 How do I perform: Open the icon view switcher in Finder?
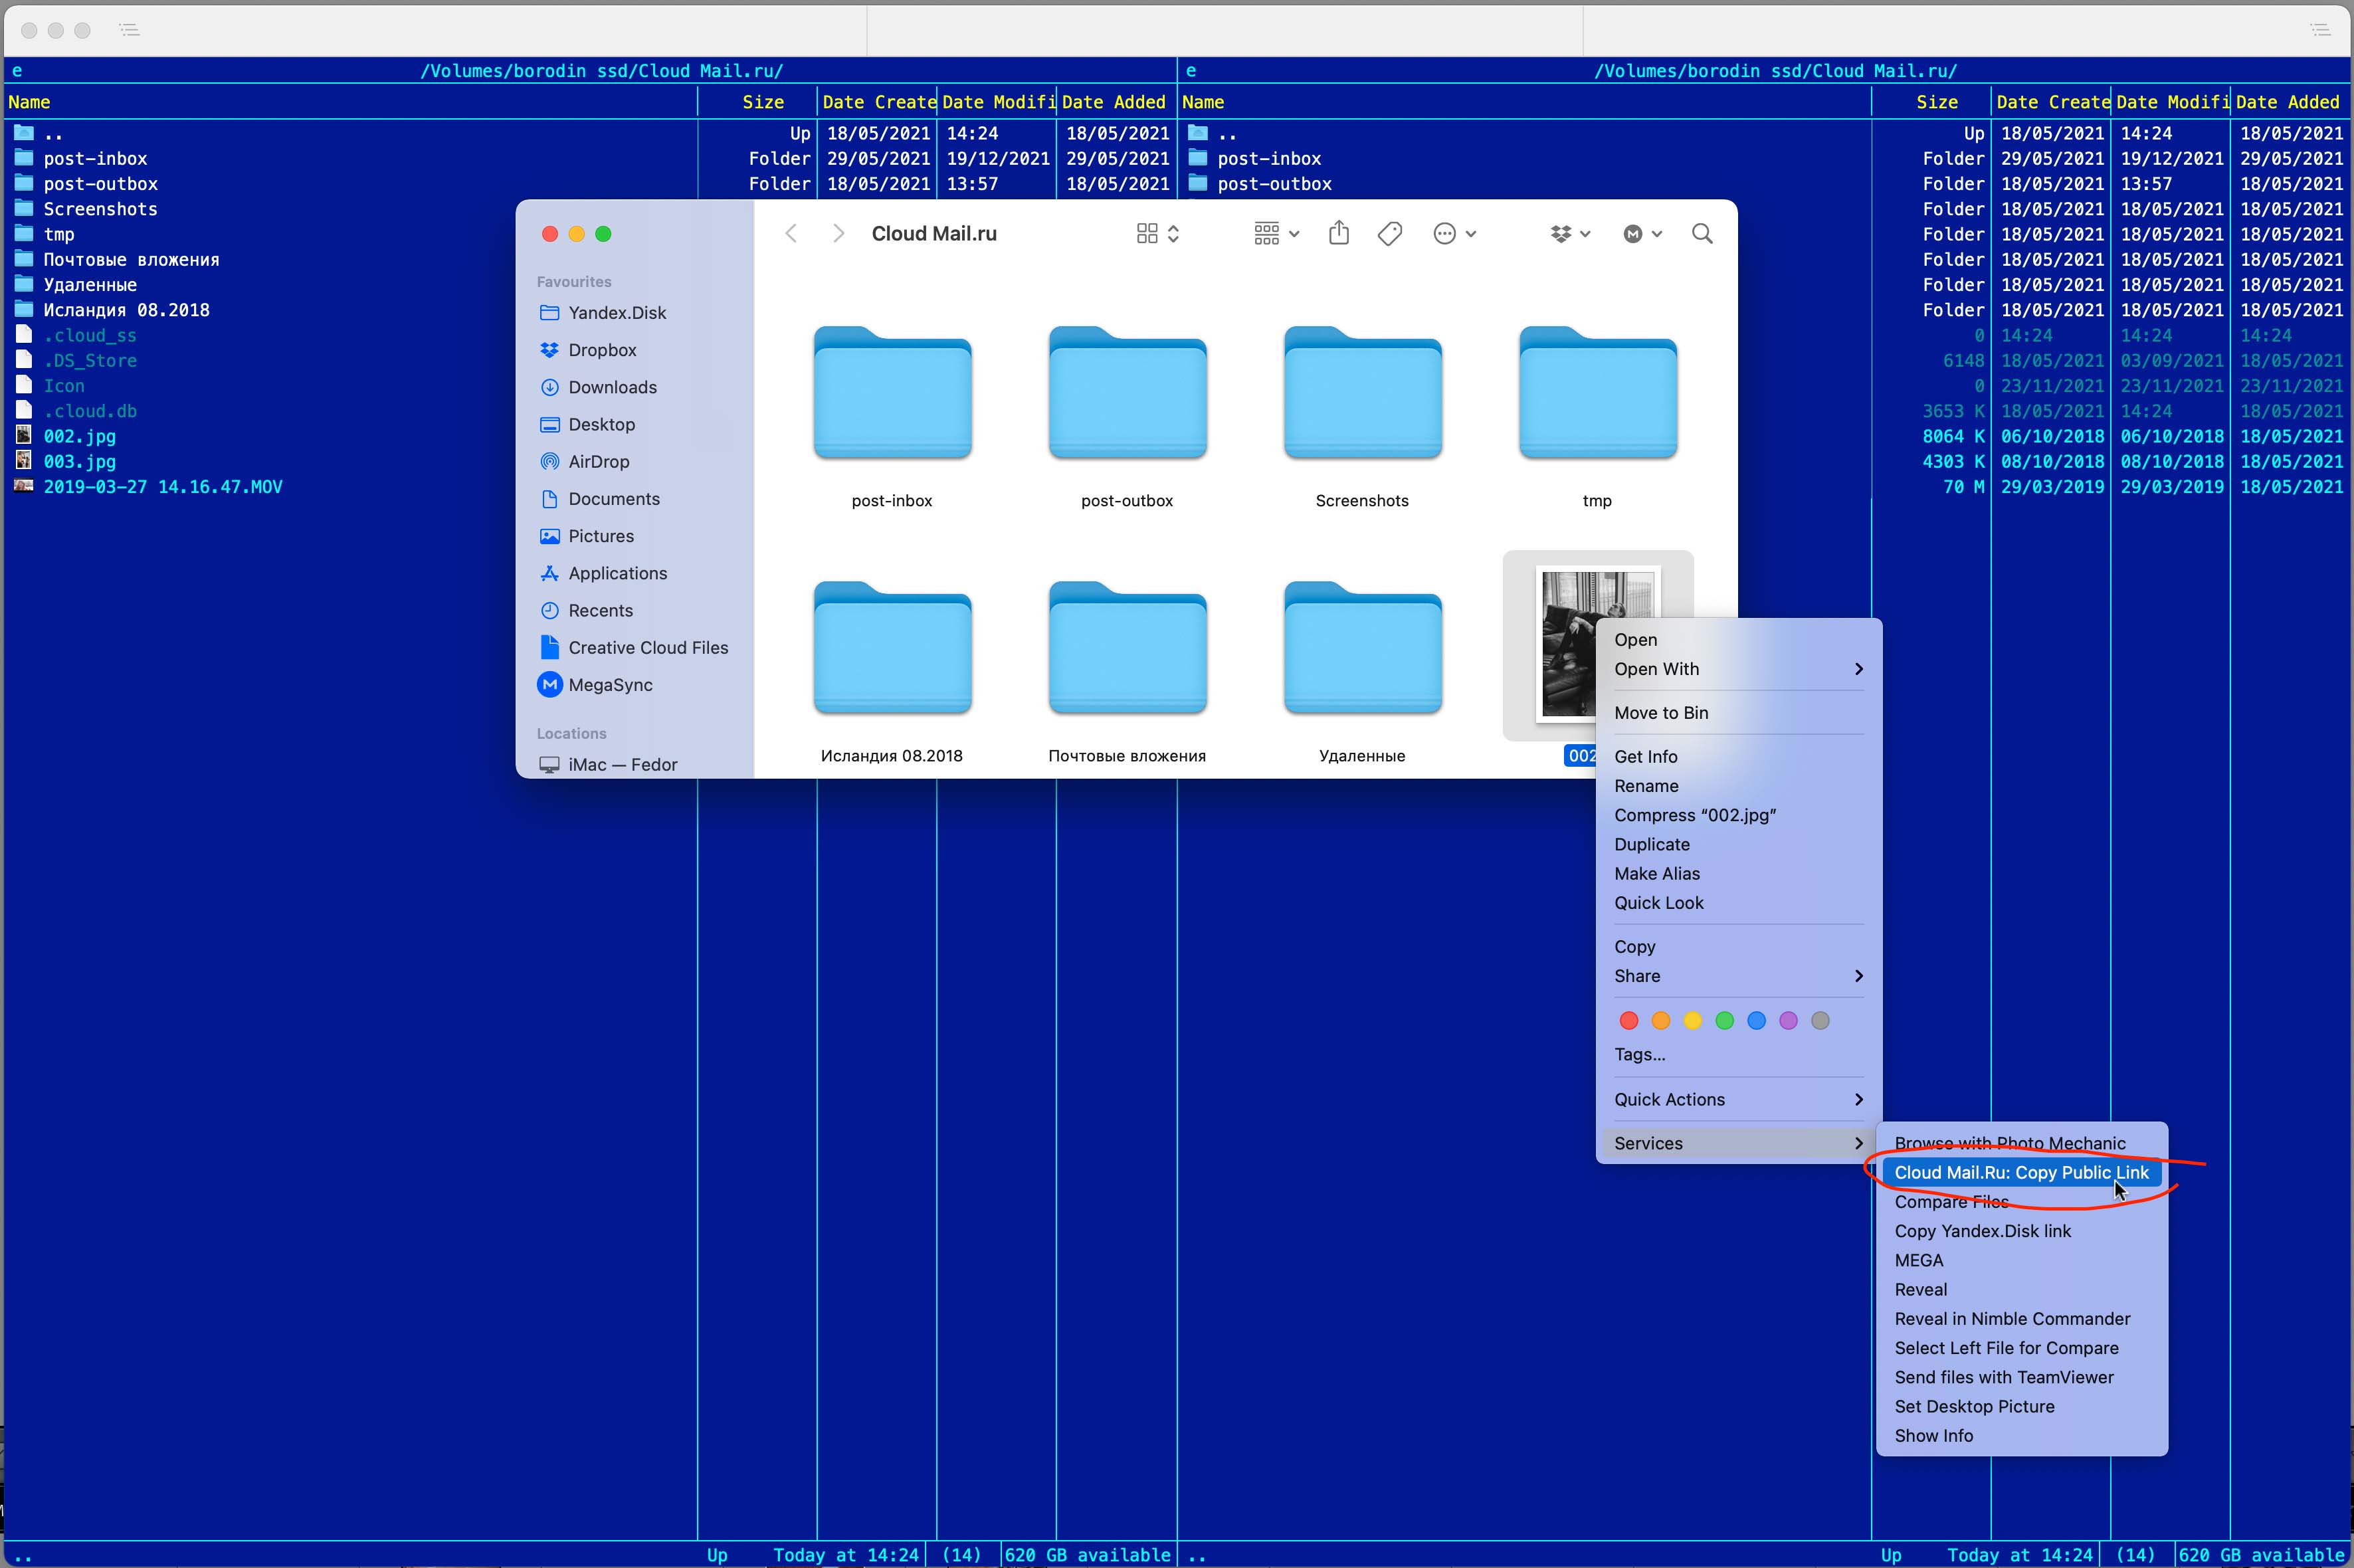[x=1158, y=234]
